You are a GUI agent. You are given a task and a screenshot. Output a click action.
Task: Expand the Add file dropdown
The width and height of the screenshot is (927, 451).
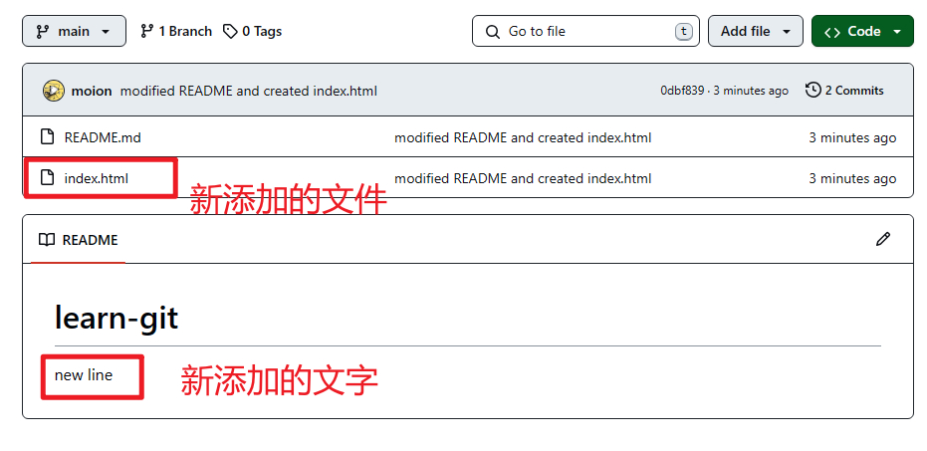[x=756, y=31]
